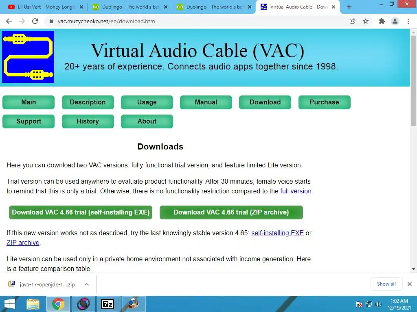This screenshot has height=312, width=417.
Task: Switch to the first Duolingo tab
Action: 129,7
